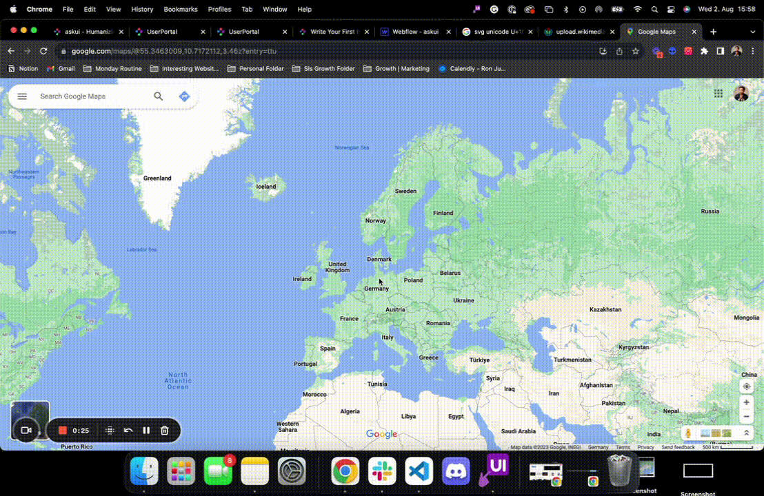Close the Google Maps tab
The image size is (764, 496).
click(x=694, y=32)
